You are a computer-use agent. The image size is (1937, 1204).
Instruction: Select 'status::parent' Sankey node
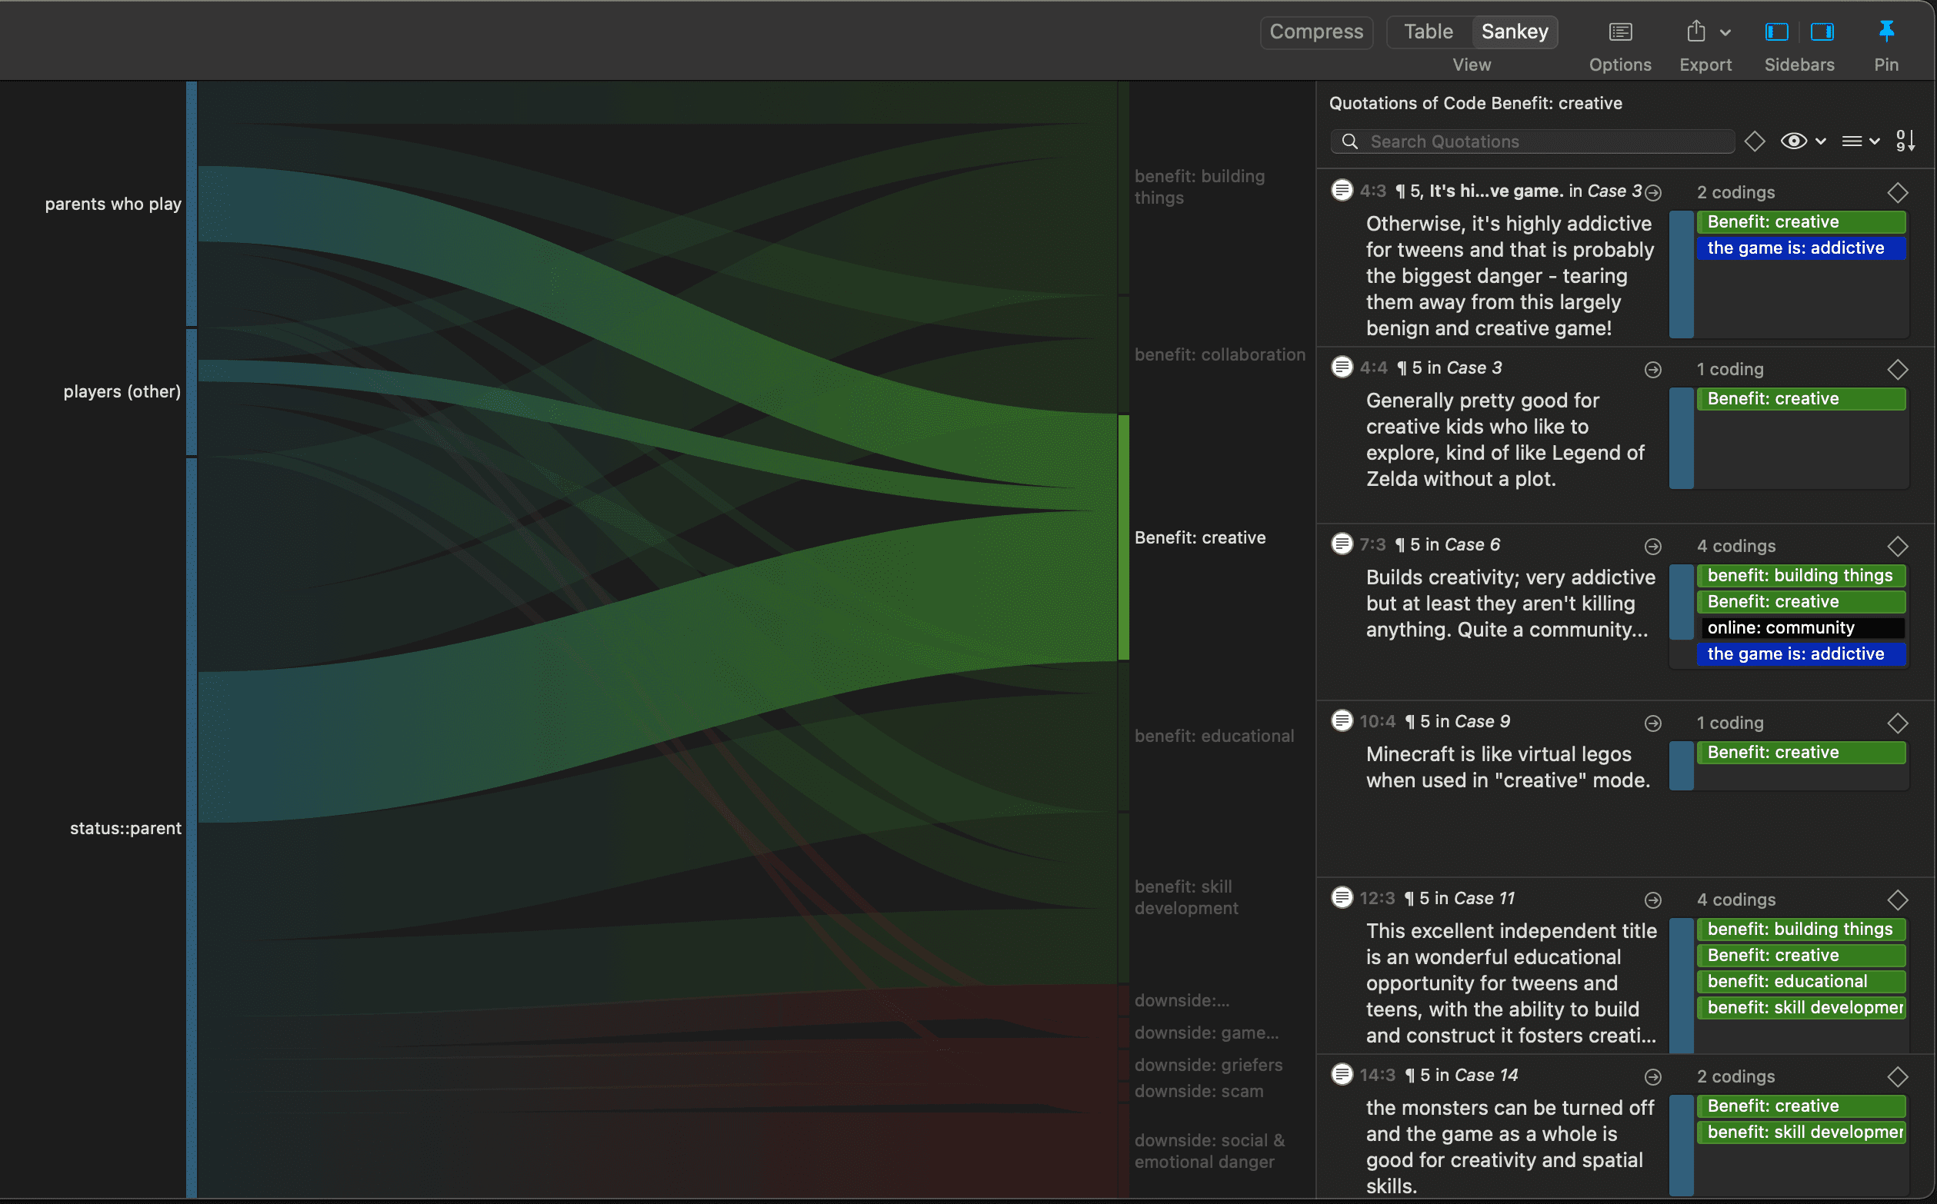tap(192, 827)
